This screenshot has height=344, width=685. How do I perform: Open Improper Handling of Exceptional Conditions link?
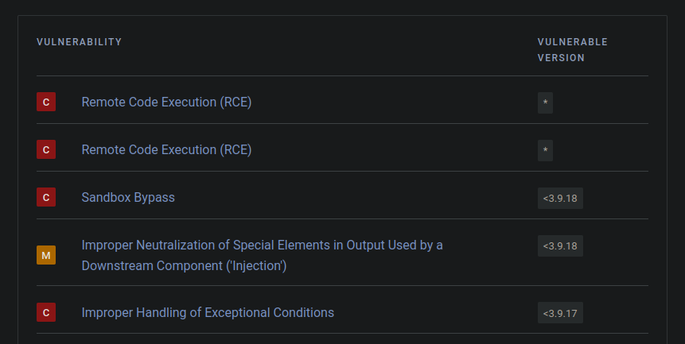pos(208,313)
